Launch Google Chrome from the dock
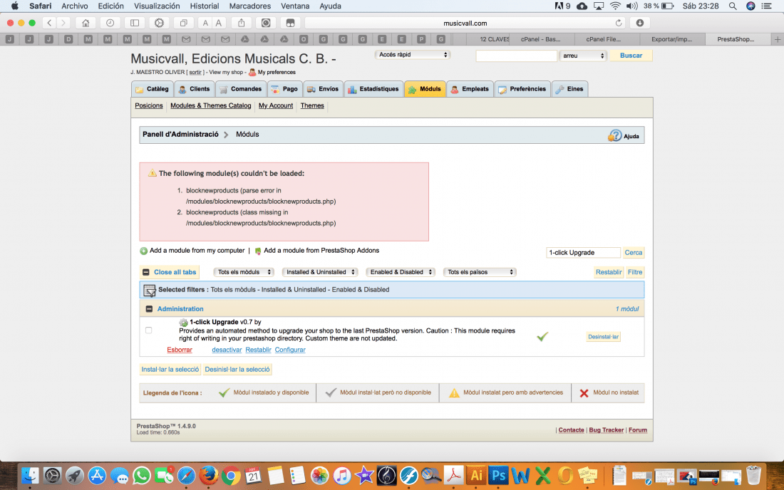Viewport: 784px width, 490px height. click(231, 475)
